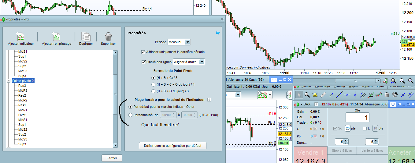This screenshot has width=415, height=163.
Task: Click the Vendre 1 sell button
Action: (310, 155)
